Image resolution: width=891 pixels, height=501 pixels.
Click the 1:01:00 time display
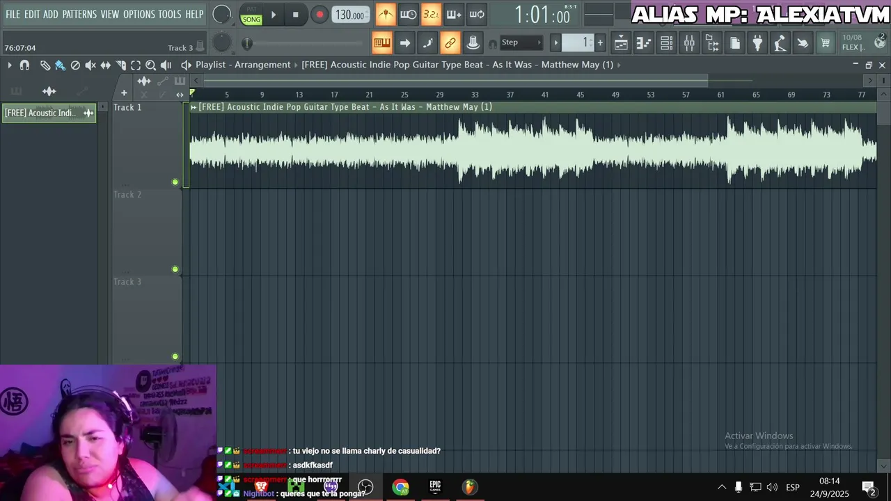tap(542, 15)
